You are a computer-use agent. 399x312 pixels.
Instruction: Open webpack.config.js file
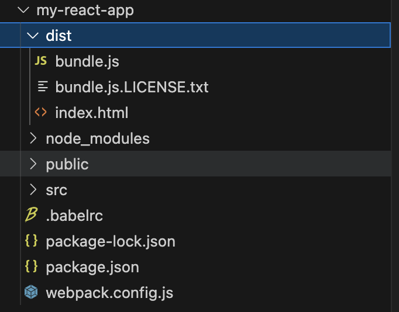(x=109, y=293)
